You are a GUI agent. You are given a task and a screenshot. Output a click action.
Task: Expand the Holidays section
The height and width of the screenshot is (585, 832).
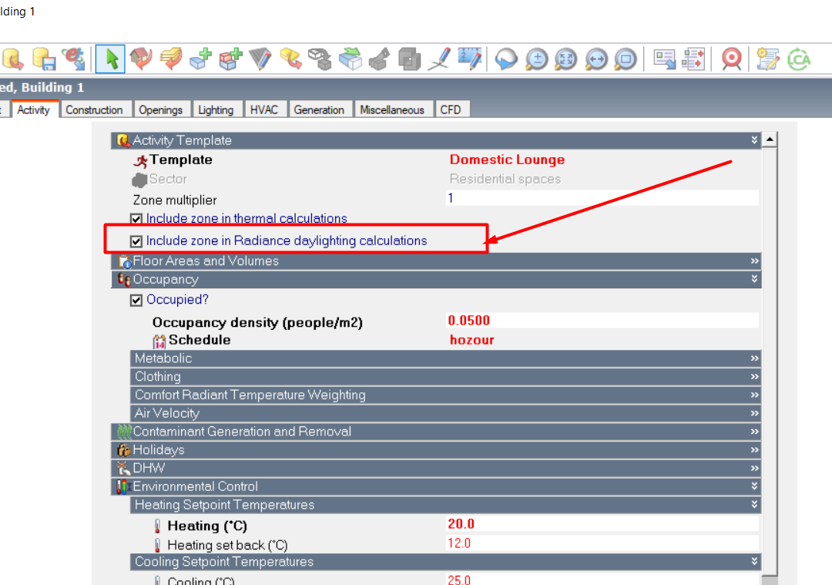[x=754, y=450]
